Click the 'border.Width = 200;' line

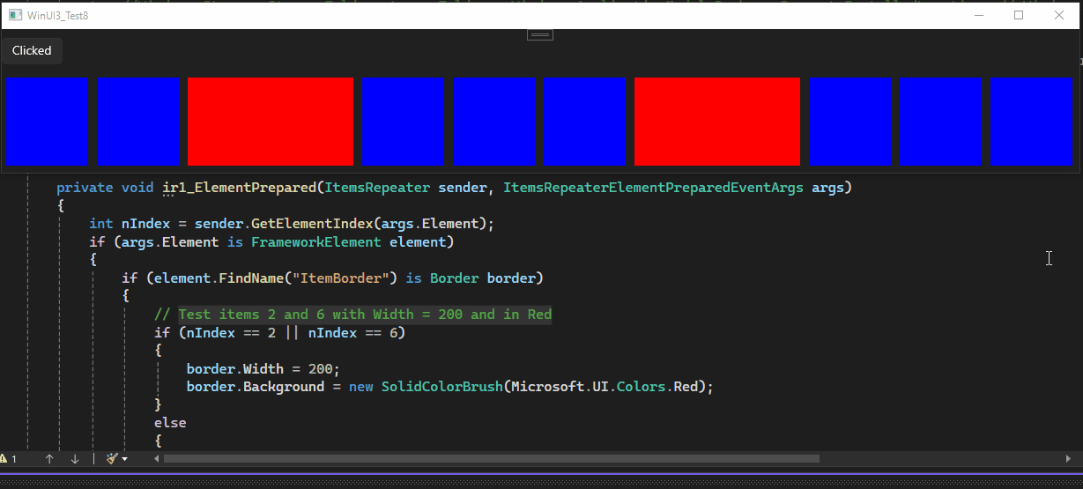pyautogui.click(x=263, y=368)
